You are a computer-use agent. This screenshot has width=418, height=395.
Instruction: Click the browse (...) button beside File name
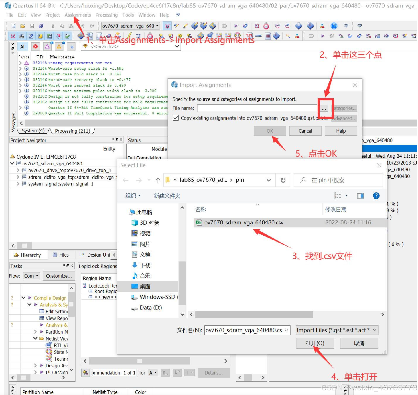point(324,108)
